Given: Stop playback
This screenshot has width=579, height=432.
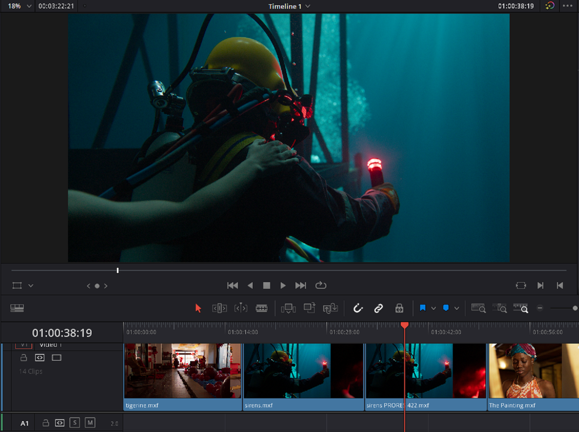Looking at the screenshot, I should tap(267, 286).
